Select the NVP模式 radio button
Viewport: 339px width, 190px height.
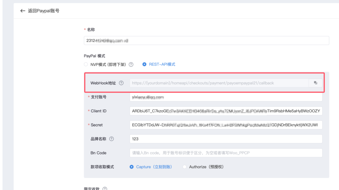(x=86, y=64)
